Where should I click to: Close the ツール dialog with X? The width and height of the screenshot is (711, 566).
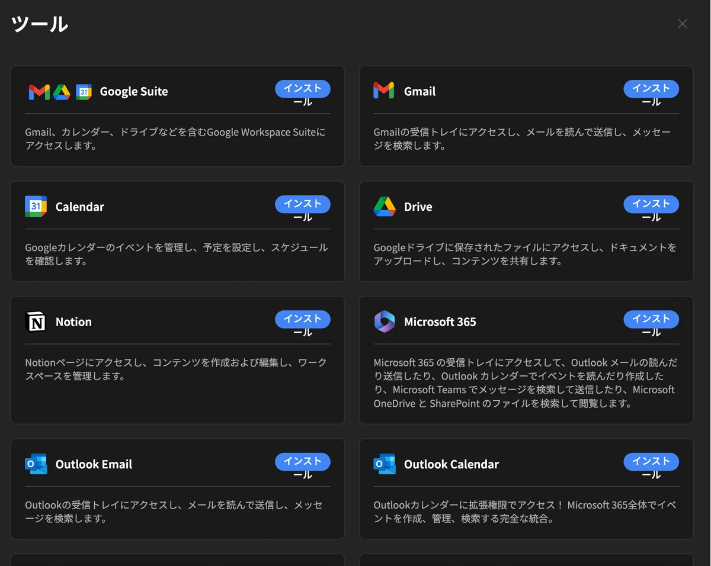click(683, 24)
